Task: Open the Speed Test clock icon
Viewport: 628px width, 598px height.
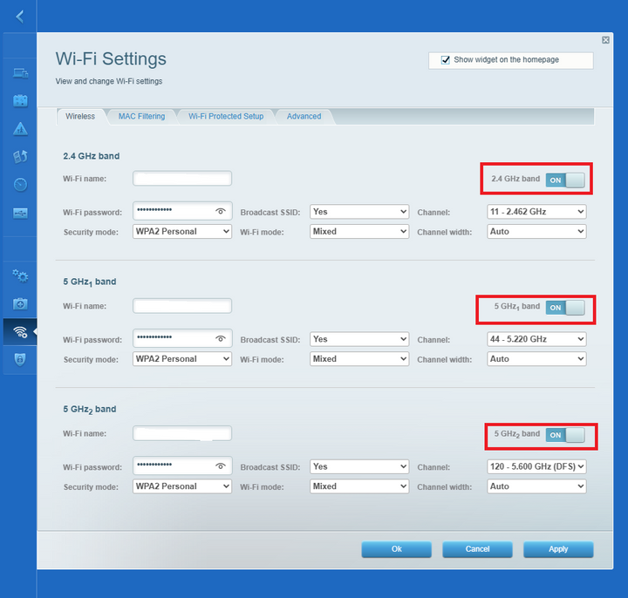Action: point(20,185)
